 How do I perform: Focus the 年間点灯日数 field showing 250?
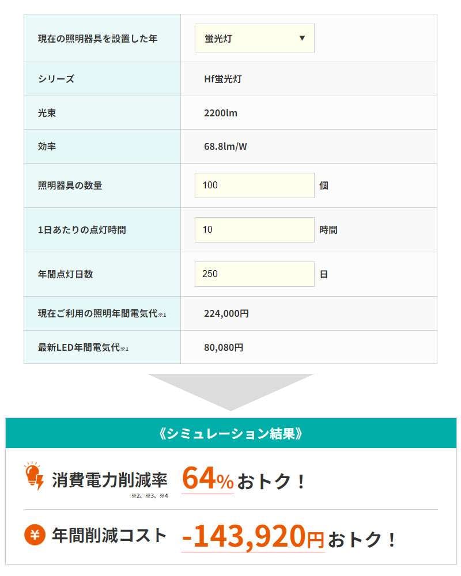point(254,274)
